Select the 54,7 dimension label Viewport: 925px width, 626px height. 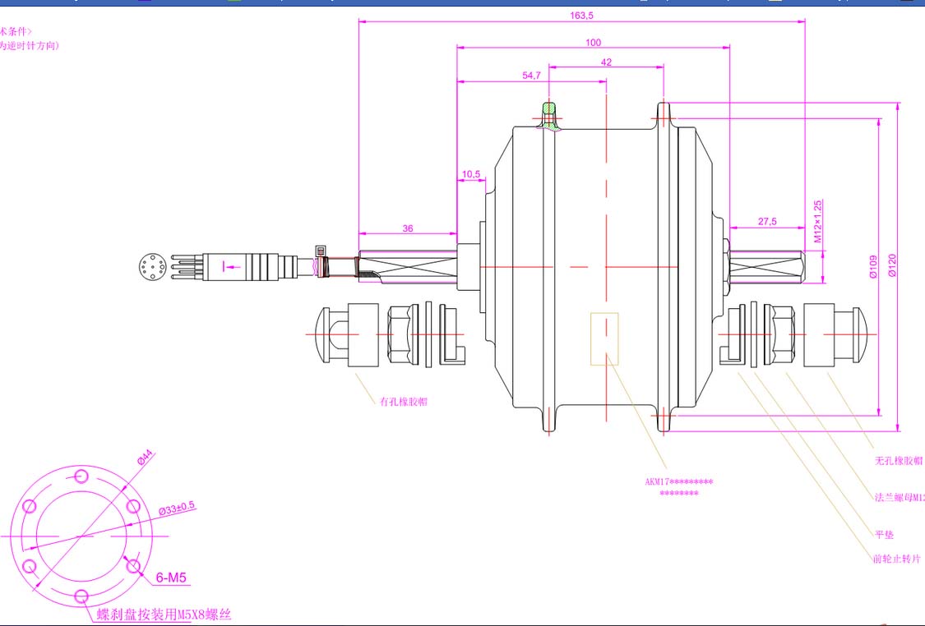click(x=531, y=76)
